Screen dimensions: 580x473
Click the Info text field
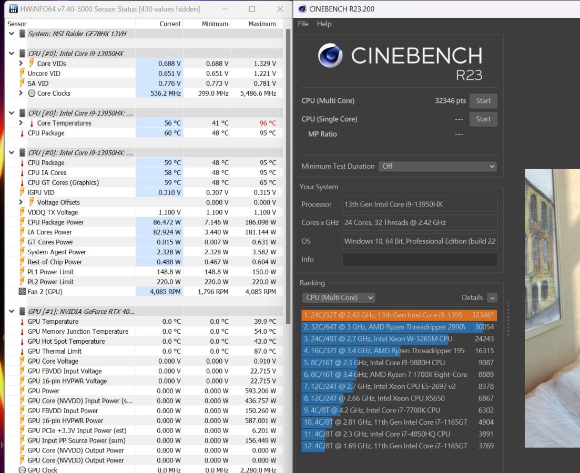tap(420, 259)
